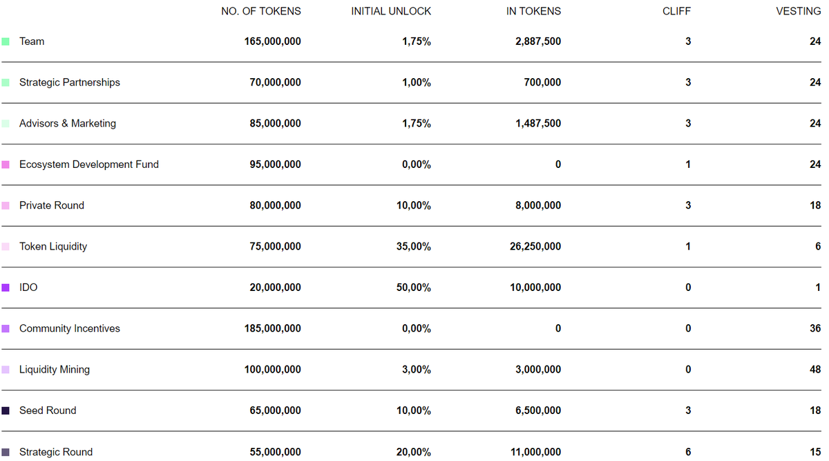Click the IN TOKENS column header
Screen dimensions: 829x461
[x=533, y=11]
